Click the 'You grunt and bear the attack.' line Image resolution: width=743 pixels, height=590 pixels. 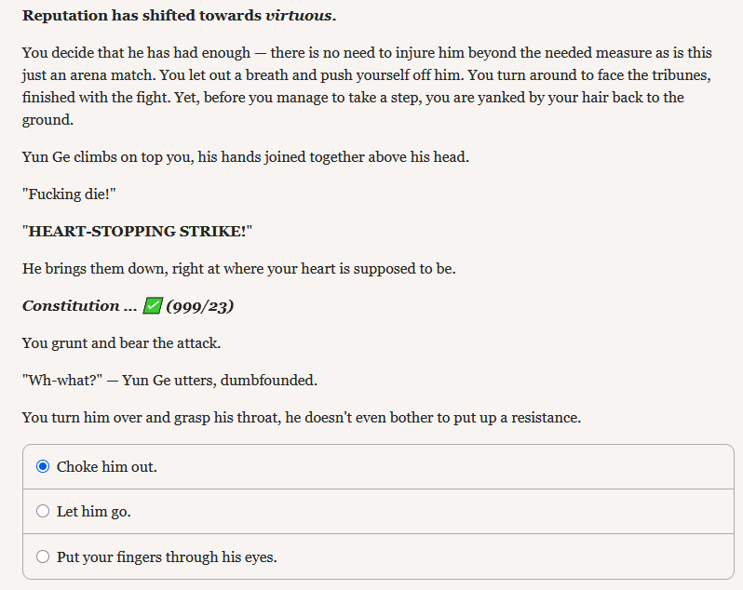121,342
